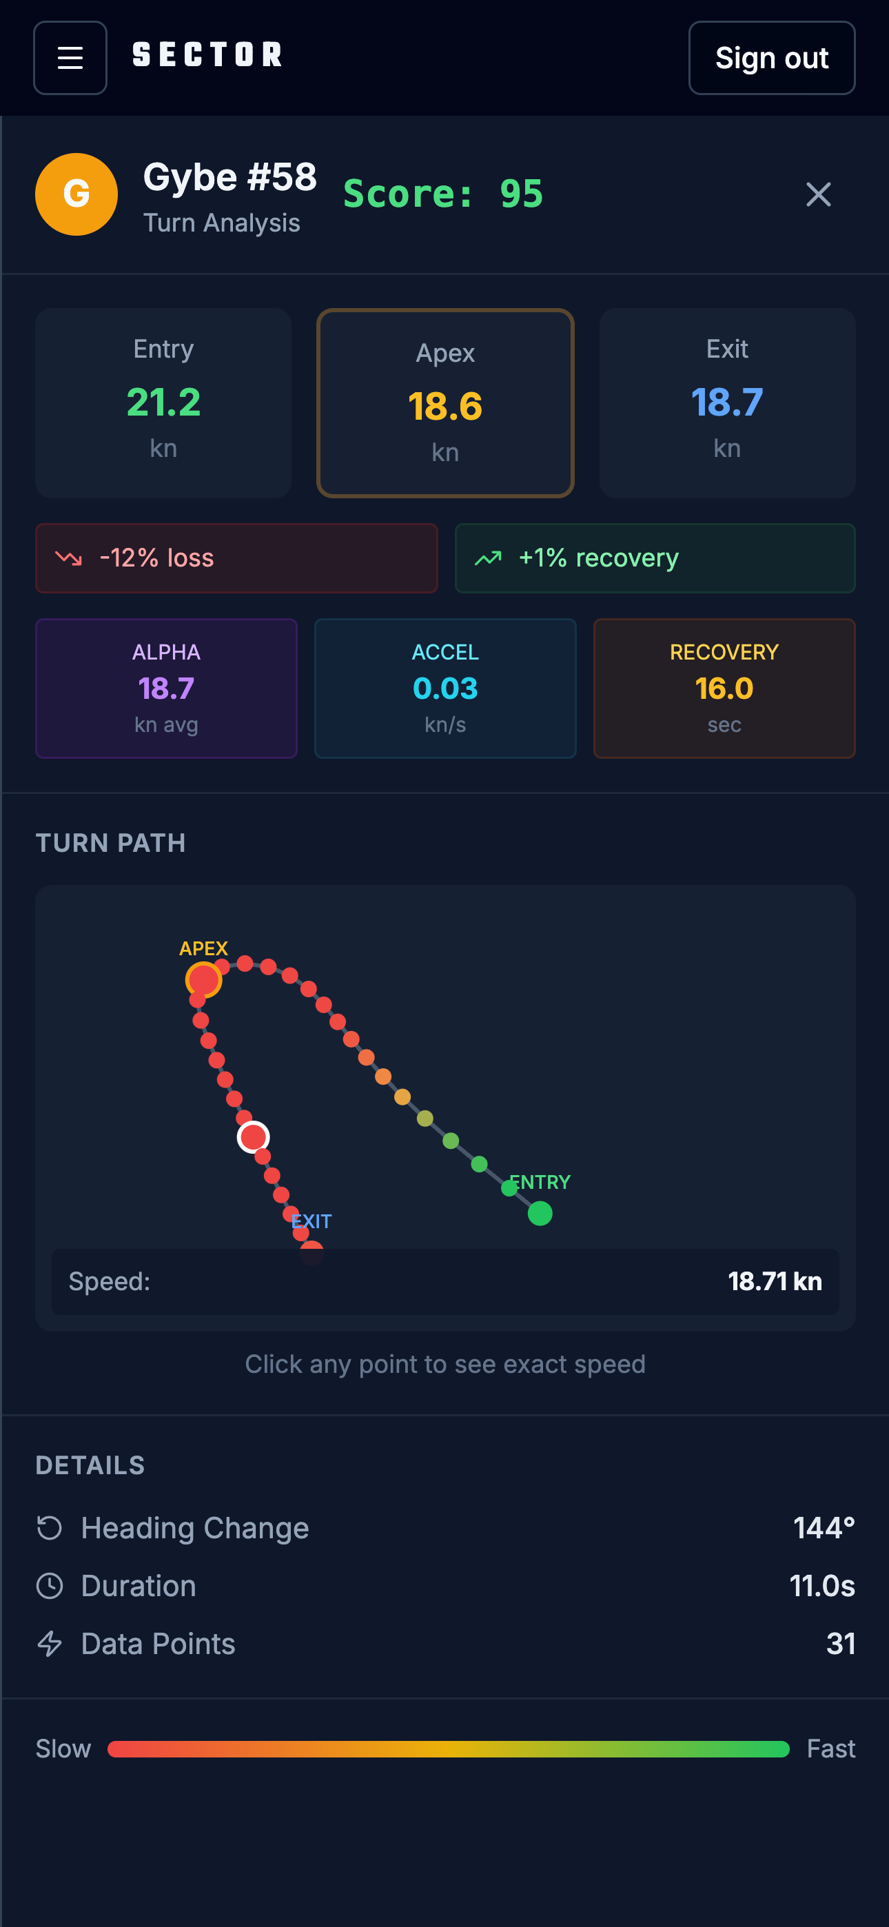Close the Gybe #58 turn analysis
Viewport: 889px width, 1927px height.
(818, 194)
